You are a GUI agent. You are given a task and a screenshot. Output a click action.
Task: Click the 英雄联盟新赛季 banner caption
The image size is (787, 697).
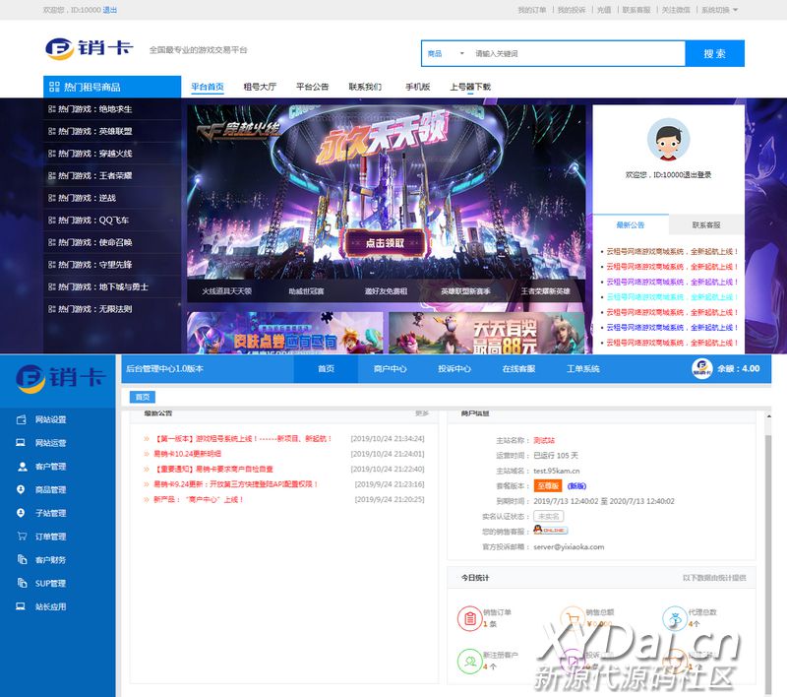coord(465,291)
